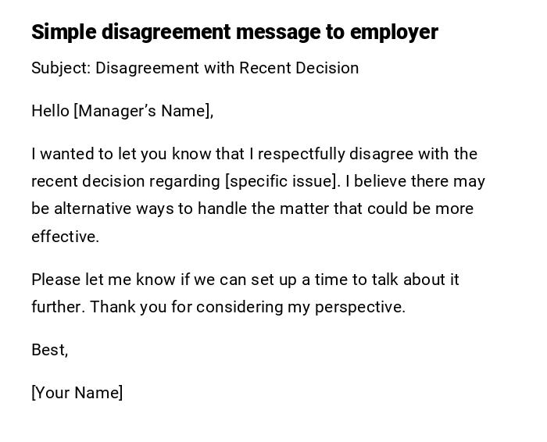Image resolution: width=547 pixels, height=442 pixels.
Task: Click the words "recent decision regarding"
Action: (126, 181)
